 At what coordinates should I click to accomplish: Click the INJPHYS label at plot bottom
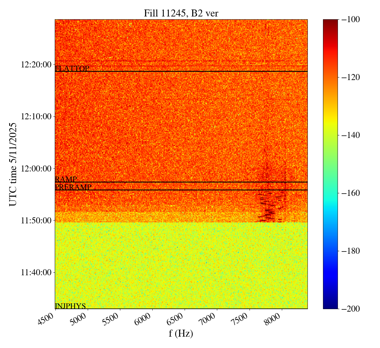pyautogui.click(x=70, y=306)
